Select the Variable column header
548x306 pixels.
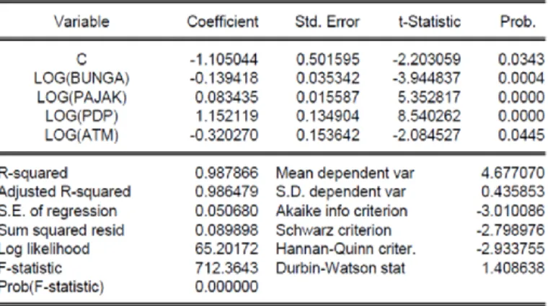[x=81, y=22]
